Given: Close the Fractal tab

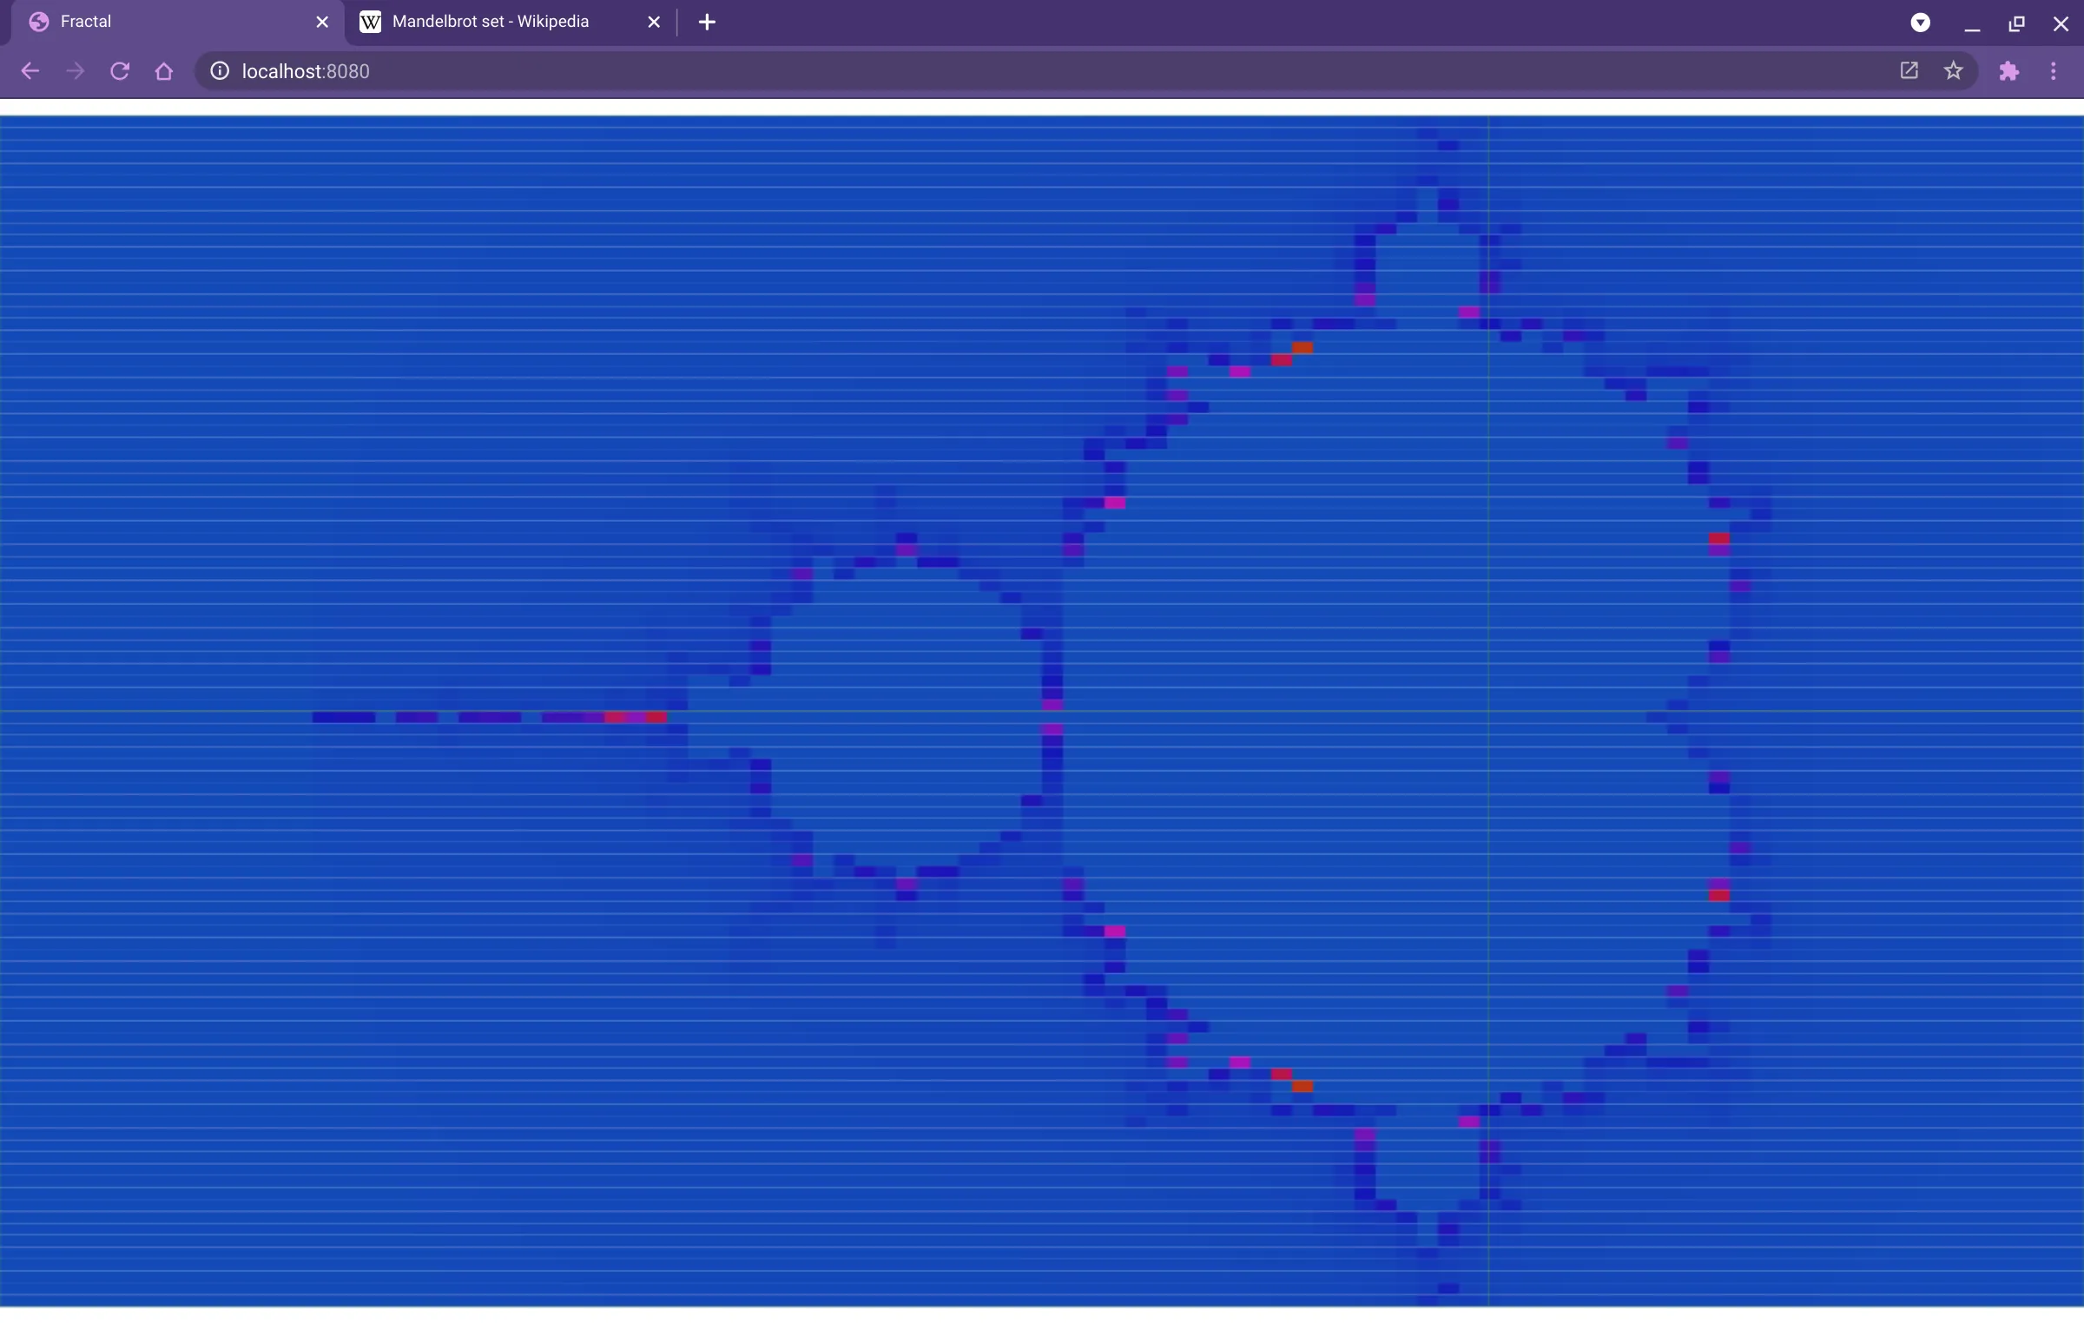Looking at the screenshot, I should pos(322,22).
